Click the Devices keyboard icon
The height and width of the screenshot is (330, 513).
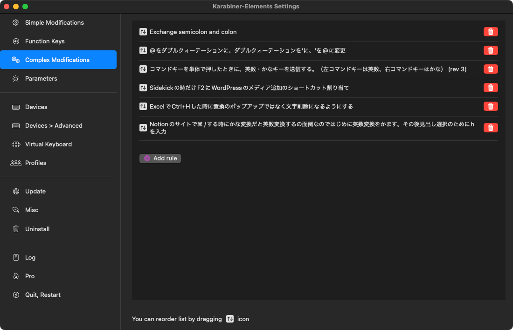coord(16,107)
